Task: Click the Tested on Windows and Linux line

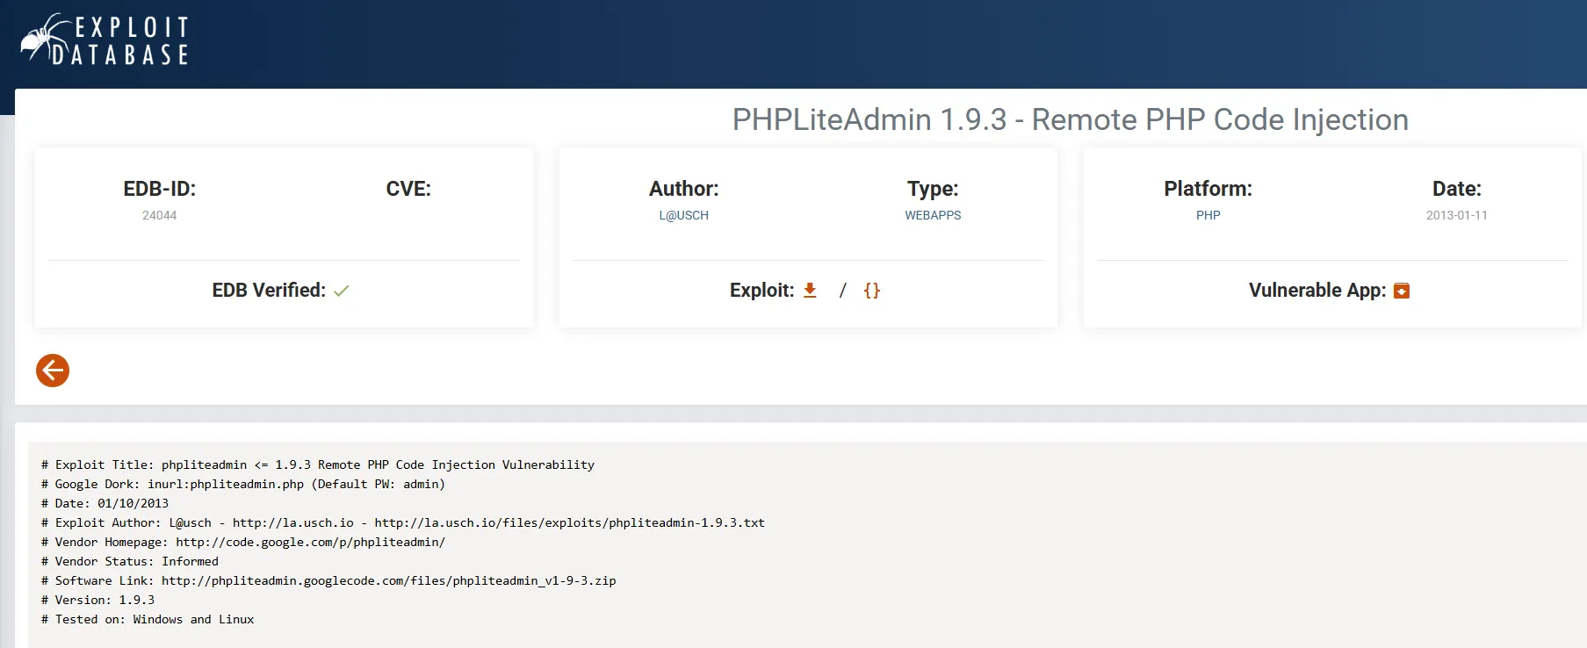Action: coord(148,619)
